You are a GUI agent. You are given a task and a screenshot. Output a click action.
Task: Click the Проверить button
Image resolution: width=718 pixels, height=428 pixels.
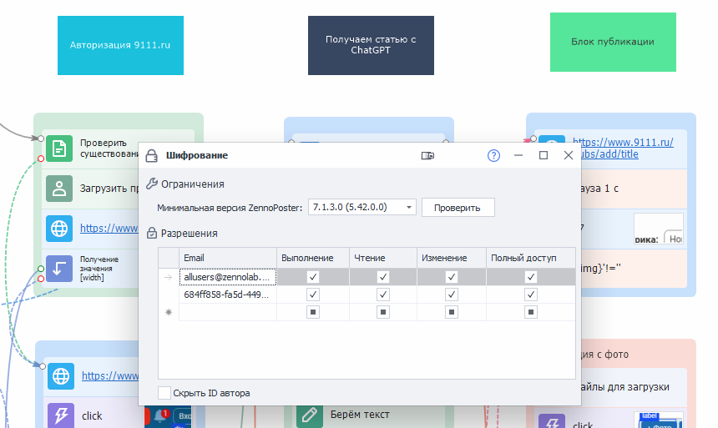[x=458, y=208]
